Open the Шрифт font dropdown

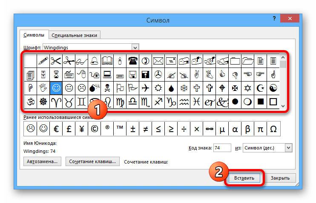point(135,48)
